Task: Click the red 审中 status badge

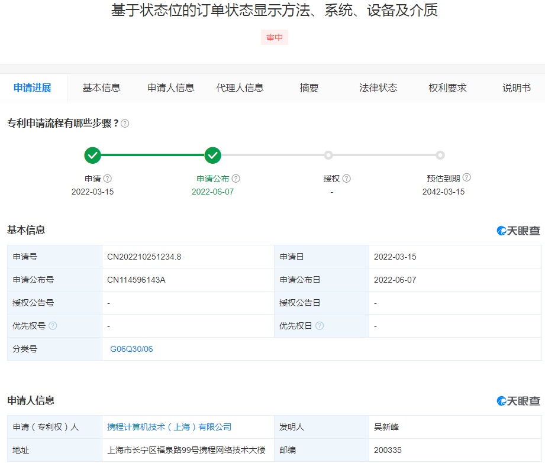Action: (x=274, y=37)
